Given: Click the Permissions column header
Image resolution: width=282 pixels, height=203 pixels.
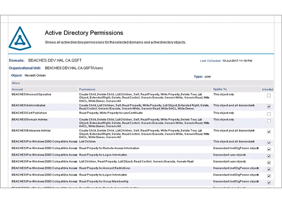Looking at the screenshot, I should coord(87,89).
